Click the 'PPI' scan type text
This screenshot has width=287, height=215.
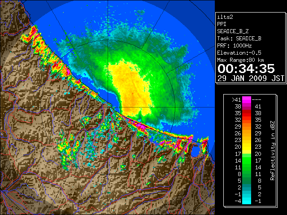[222, 24]
